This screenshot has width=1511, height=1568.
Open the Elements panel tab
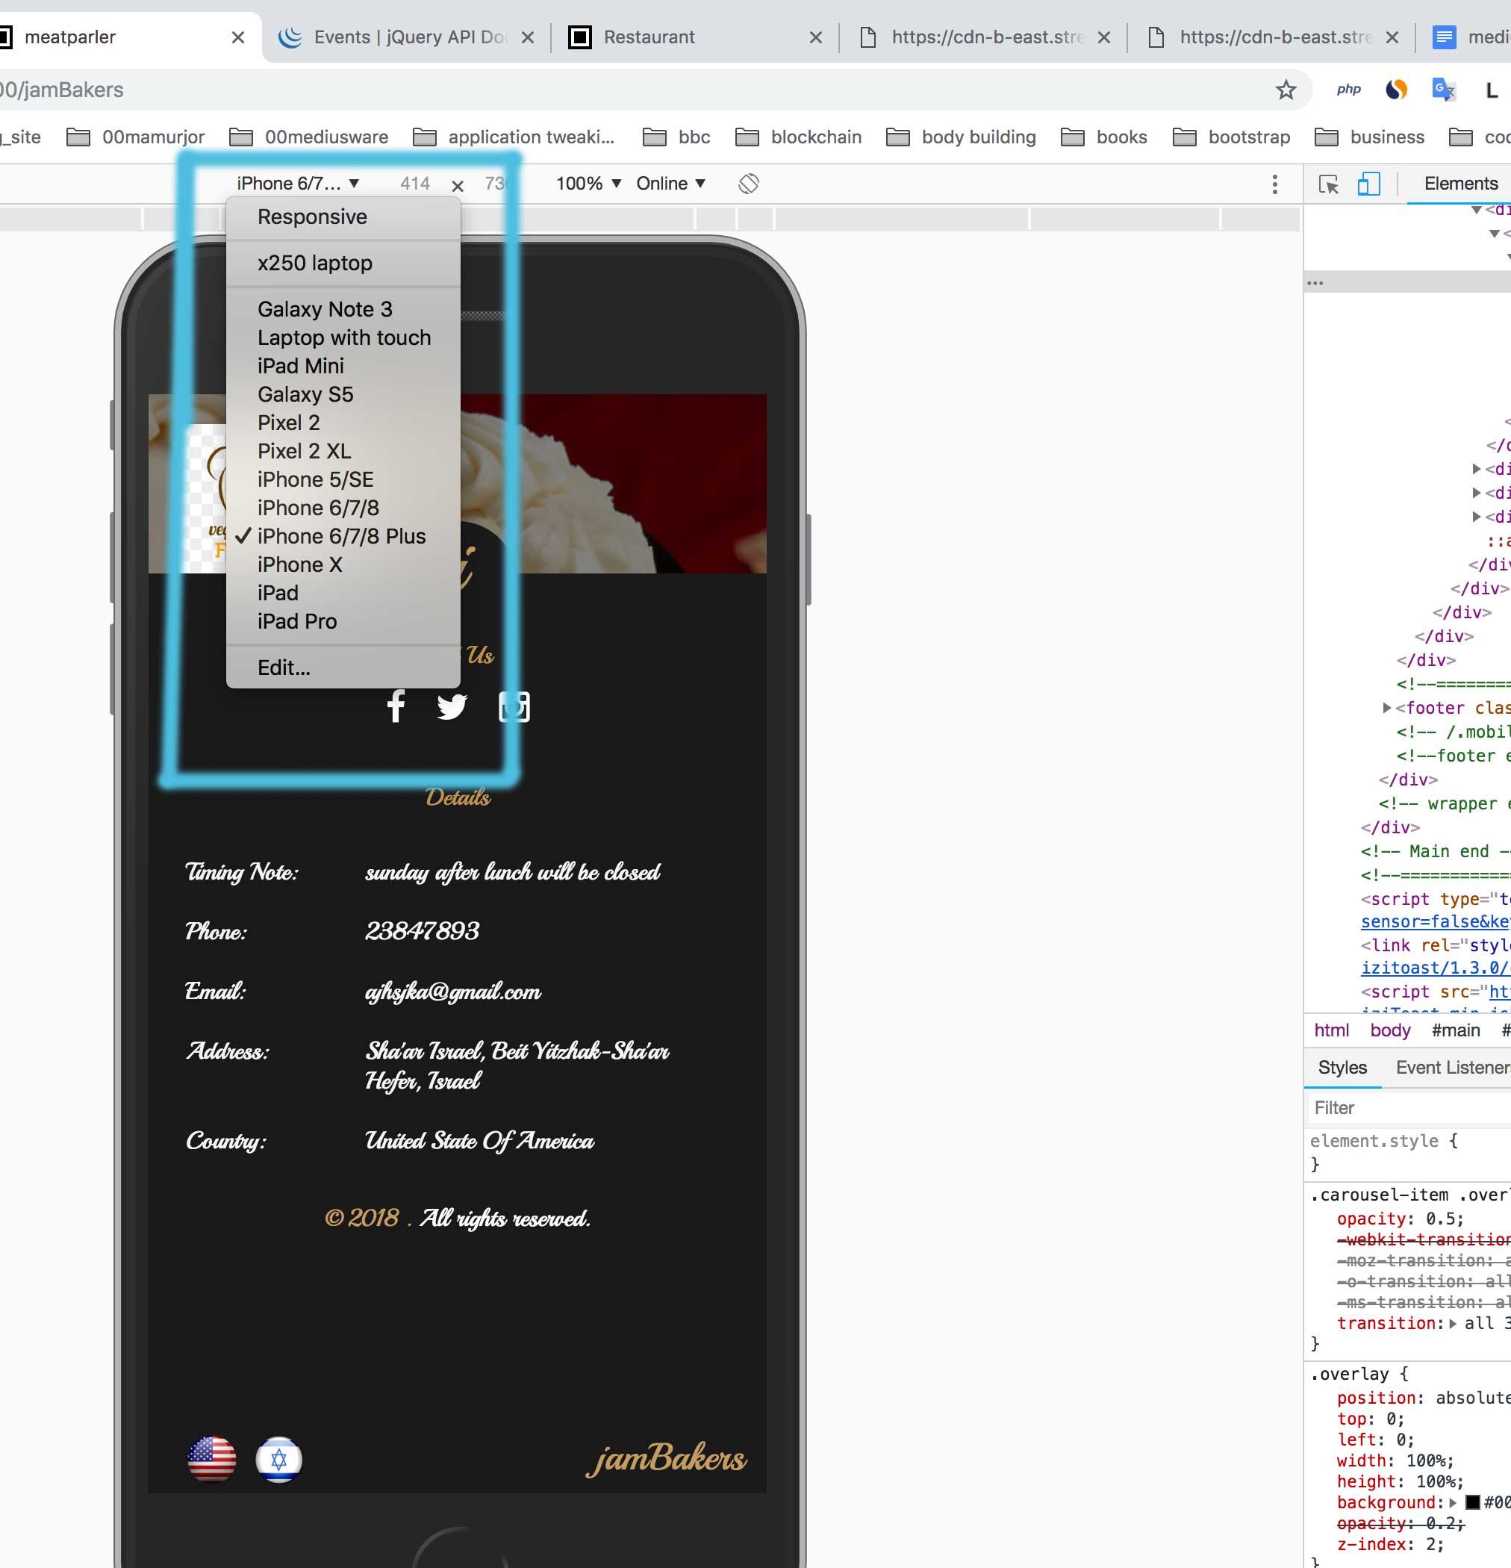click(x=1460, y=183)
